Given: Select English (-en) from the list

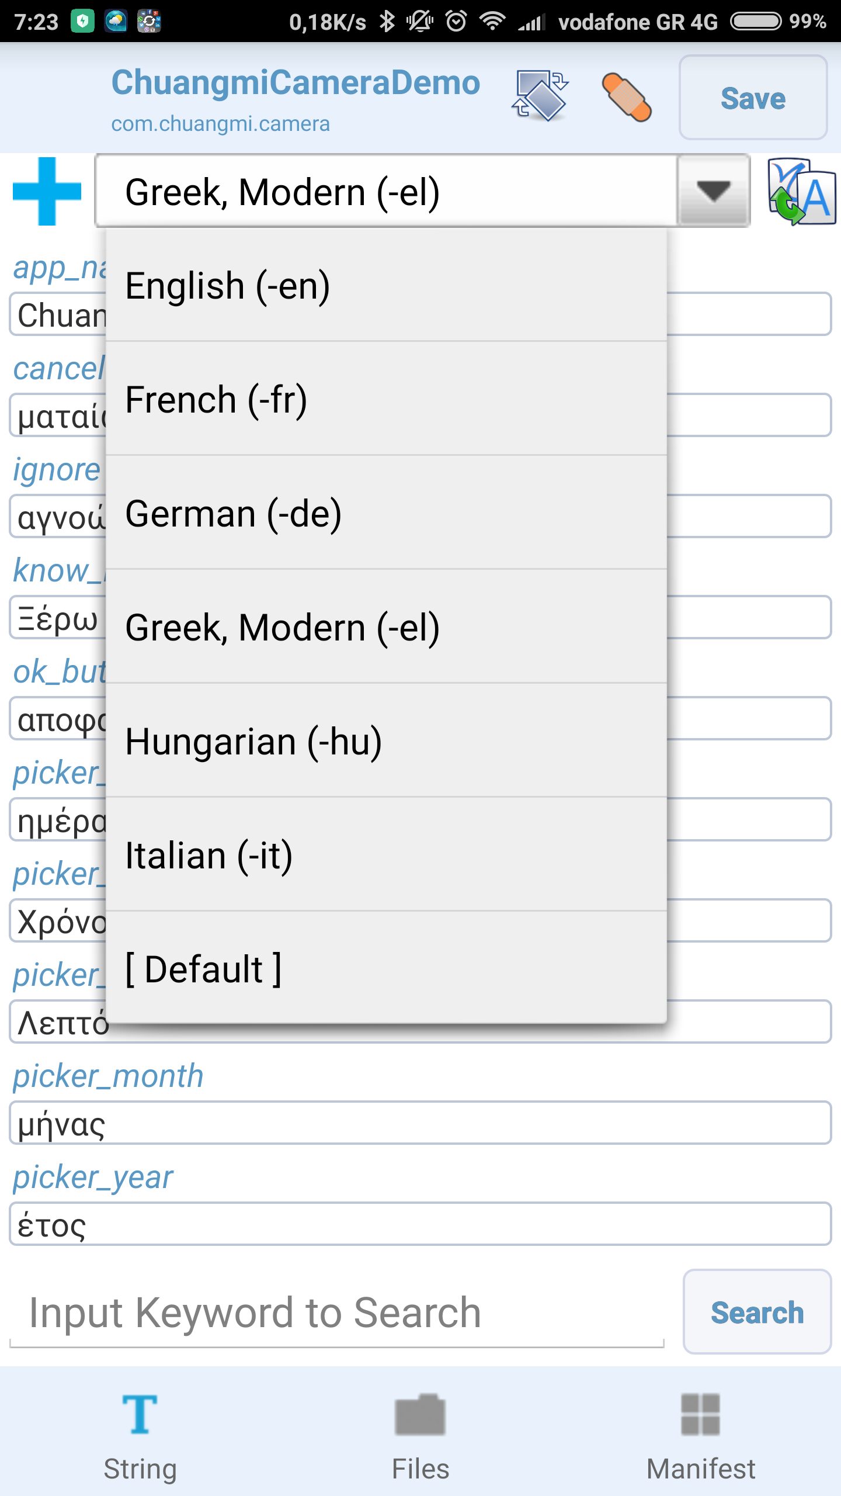Looking at the screenshot, I should [x=385, y=286].
